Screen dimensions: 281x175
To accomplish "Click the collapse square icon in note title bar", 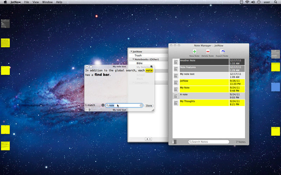I will click(x=91, y=66).
